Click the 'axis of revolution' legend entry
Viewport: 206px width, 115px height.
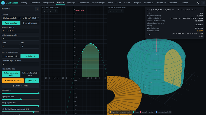pyautogui.click(x=147, y=112)
